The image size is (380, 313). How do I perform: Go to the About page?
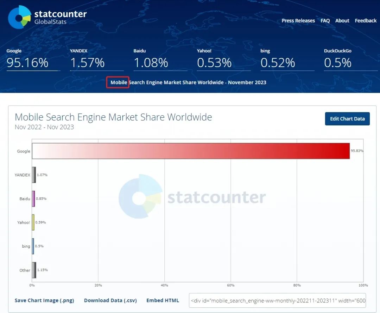point(342,21)
